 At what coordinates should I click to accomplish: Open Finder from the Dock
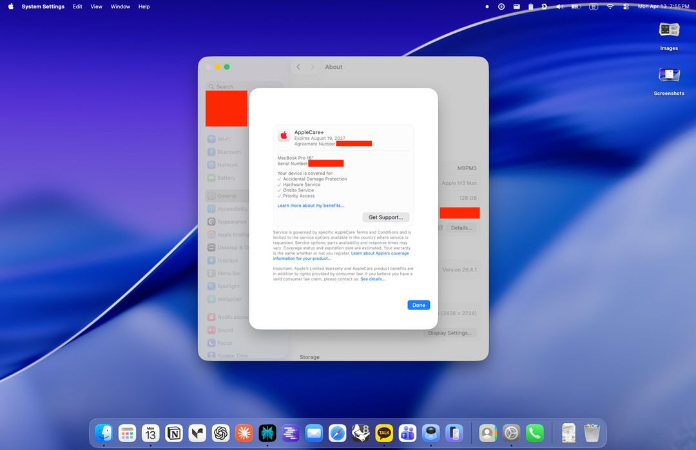(104, 433)
